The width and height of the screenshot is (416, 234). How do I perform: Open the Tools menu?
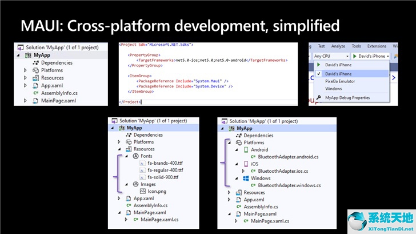356,46
